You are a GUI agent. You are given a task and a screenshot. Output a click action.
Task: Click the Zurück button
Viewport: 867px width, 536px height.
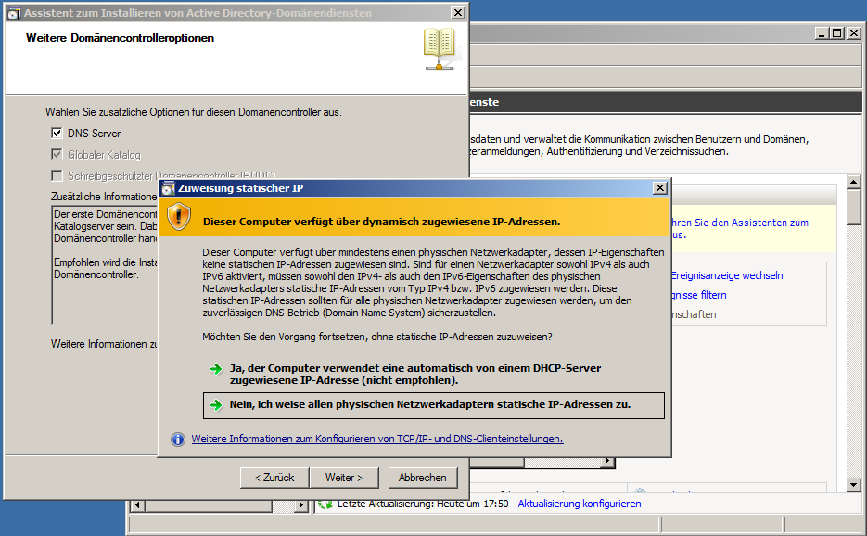pyautogui.click(x=274, y=478)
